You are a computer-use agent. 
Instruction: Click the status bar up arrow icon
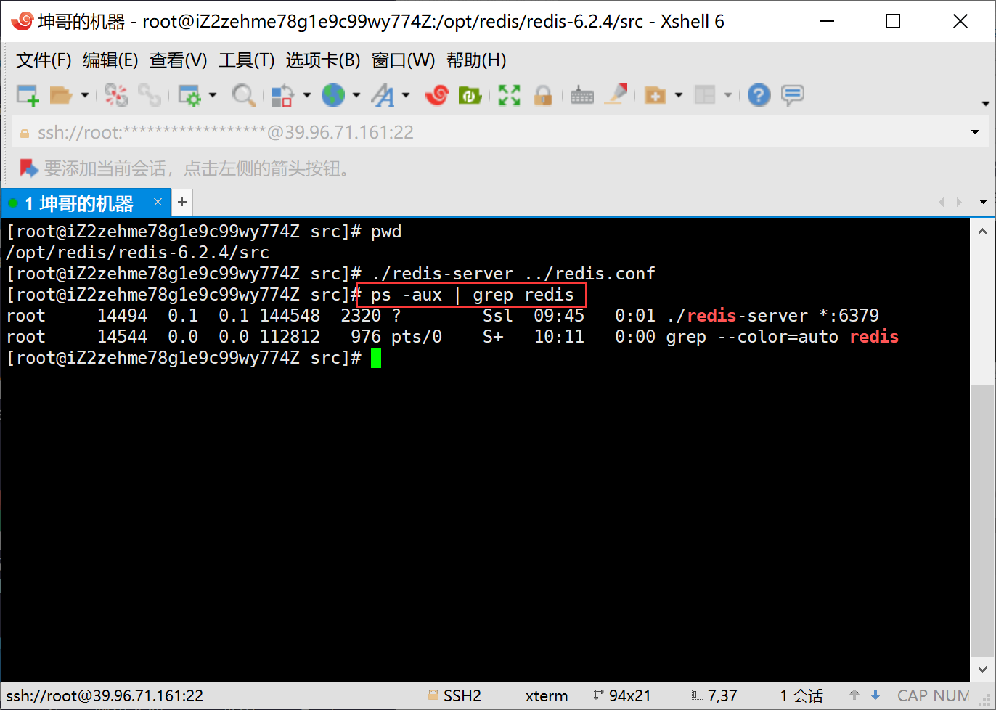click(x=854, y=695)
